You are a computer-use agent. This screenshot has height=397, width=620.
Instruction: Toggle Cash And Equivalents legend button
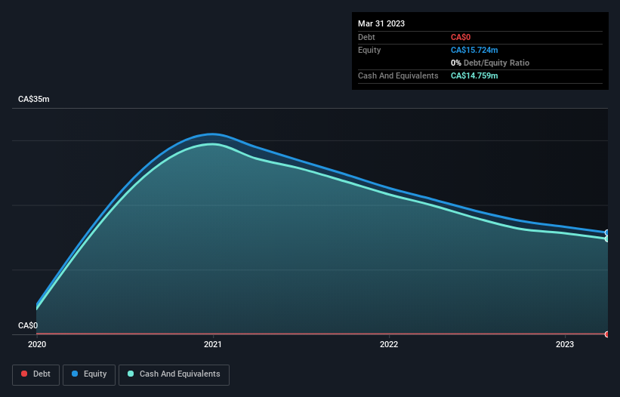tap(174, 374)
